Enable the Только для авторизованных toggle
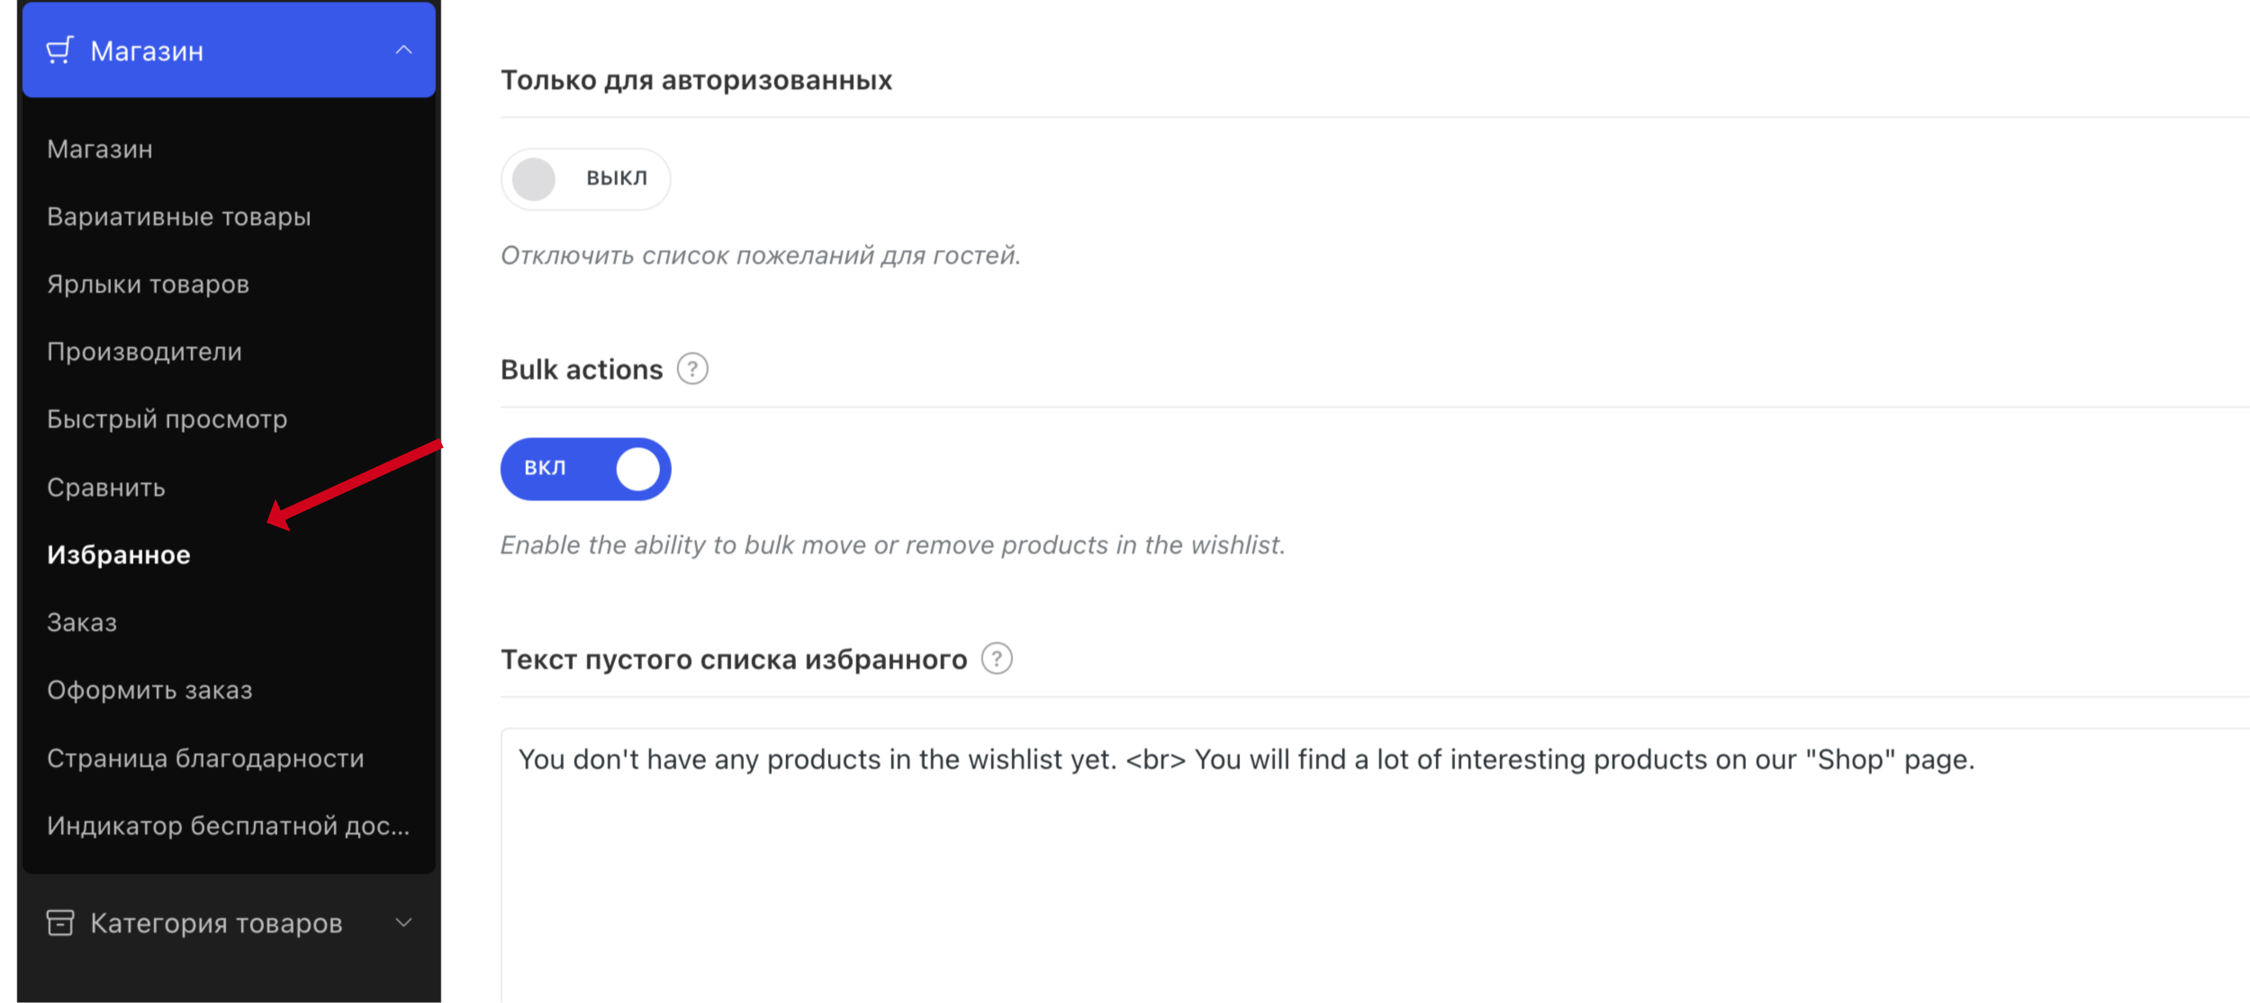 (x=585, y=179)
